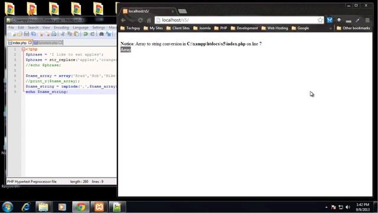Image resolution: width=378 pixels, height=213 pixels.
Task: Click the volume speaker icon in system tray
Action: pyautogui.click(x=348, y=207)
